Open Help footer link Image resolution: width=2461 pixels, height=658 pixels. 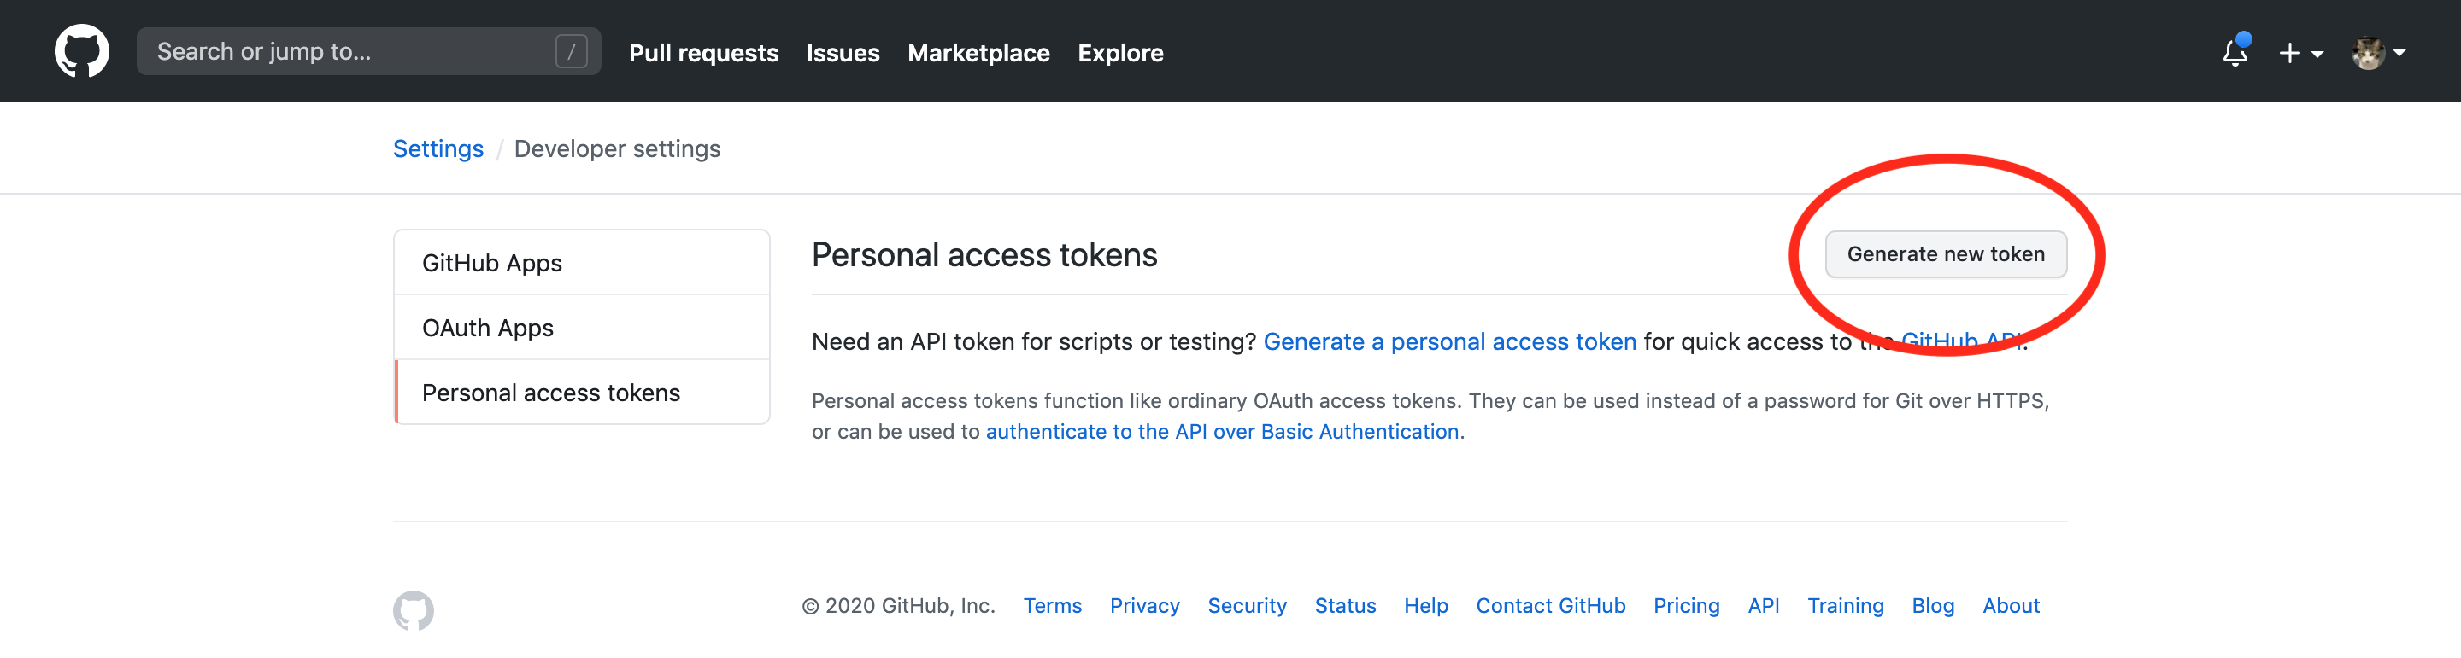click(1425, 606)
